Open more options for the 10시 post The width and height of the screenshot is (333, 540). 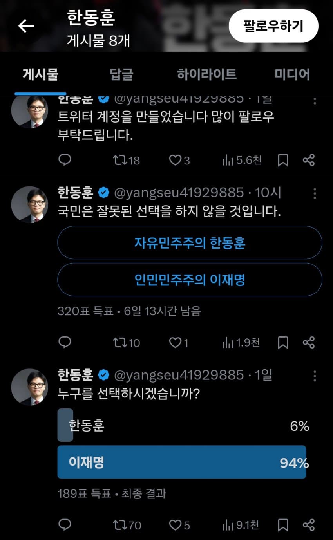coord(315,193)
